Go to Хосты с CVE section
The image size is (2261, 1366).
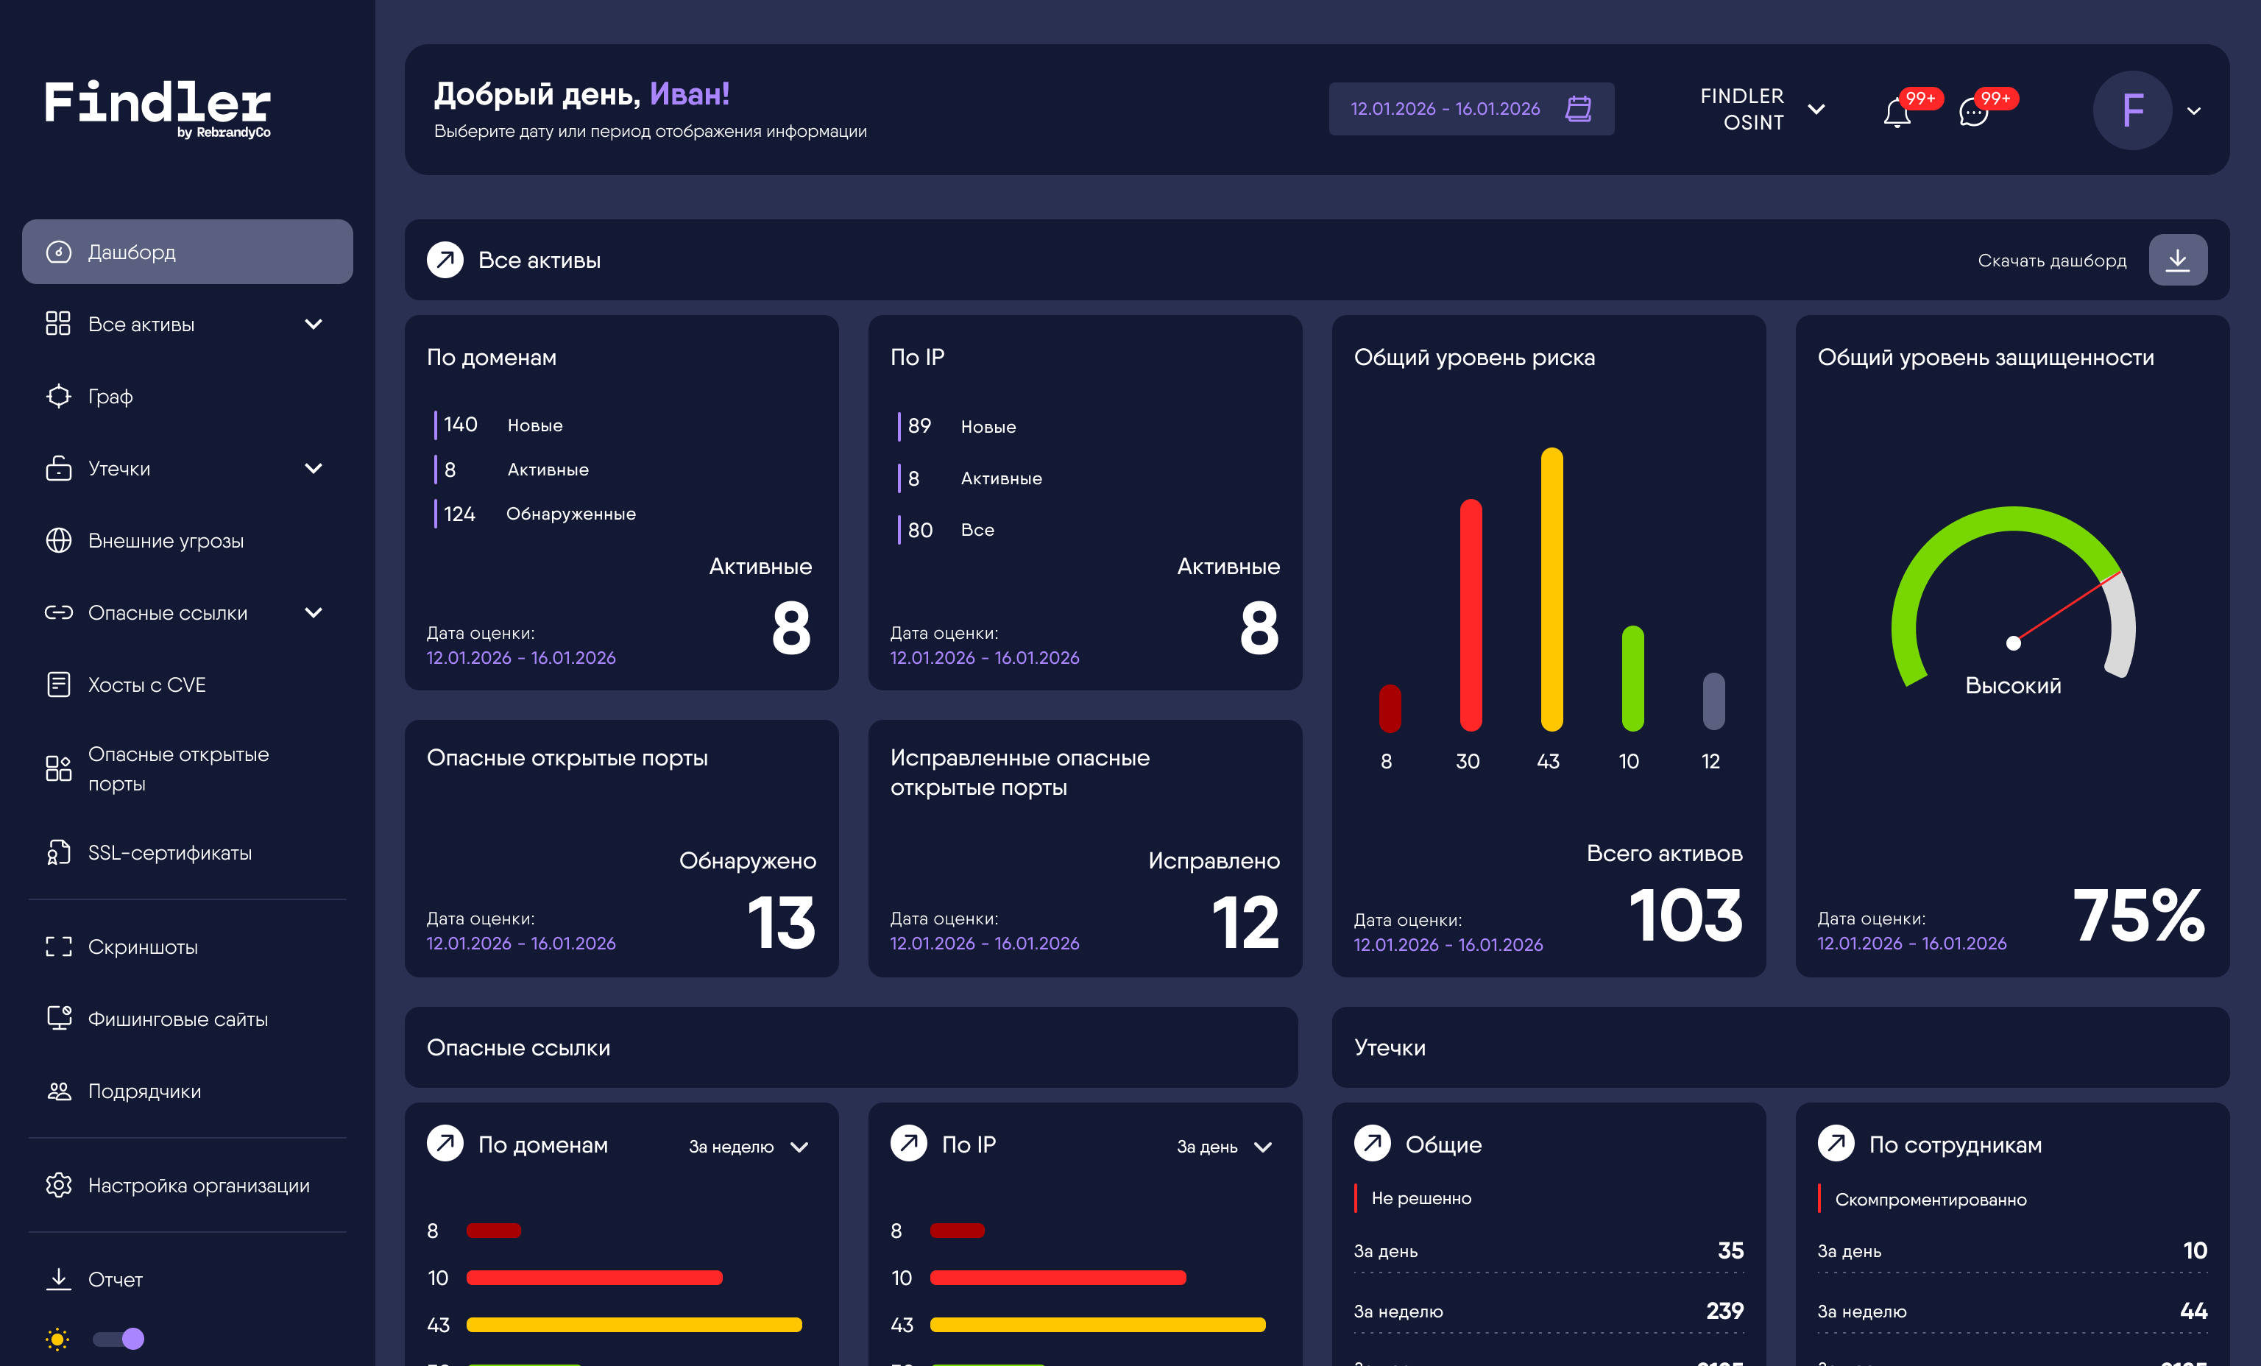pos(146,685)
